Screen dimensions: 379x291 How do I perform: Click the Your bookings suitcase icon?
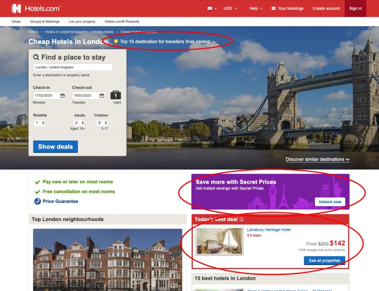(274, 8)
